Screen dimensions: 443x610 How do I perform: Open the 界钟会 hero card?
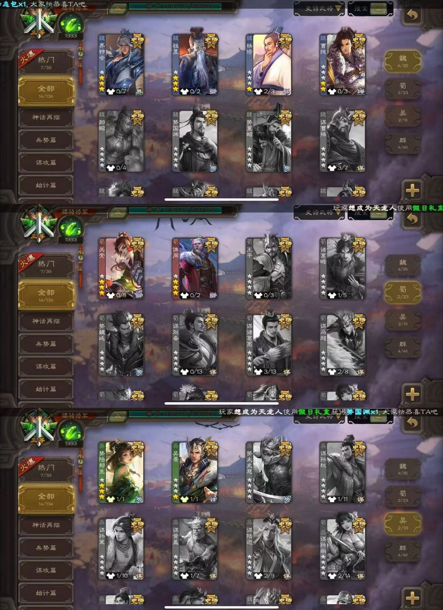click(121, 64)
